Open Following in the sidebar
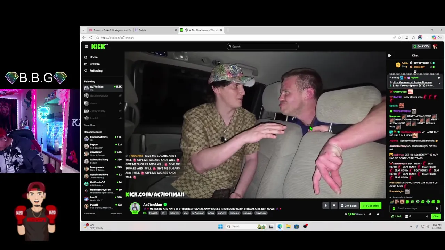 click(94, 71)
